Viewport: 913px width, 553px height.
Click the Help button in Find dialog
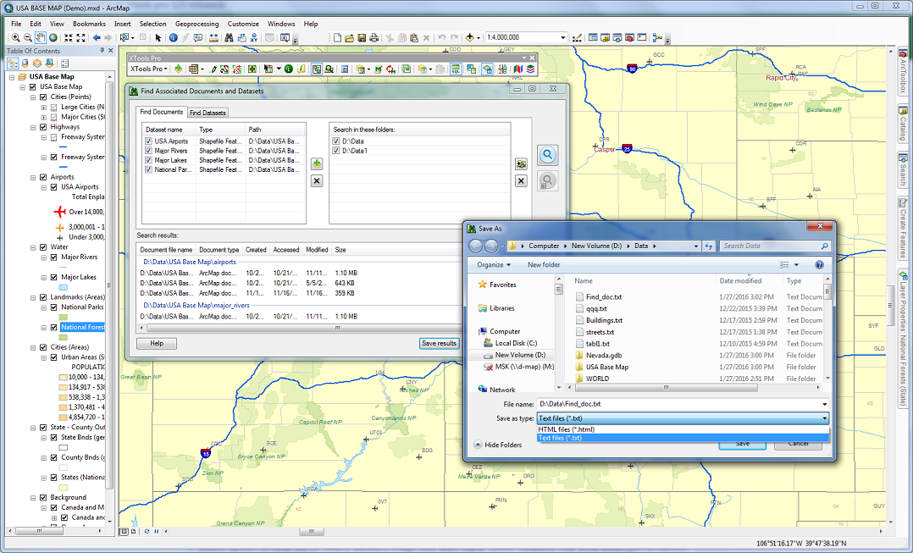(157, 344)
